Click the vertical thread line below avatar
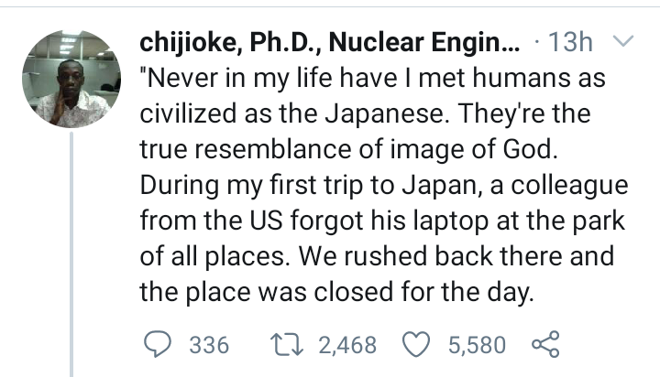Screen dimensions: 660x377 [71, 256]
